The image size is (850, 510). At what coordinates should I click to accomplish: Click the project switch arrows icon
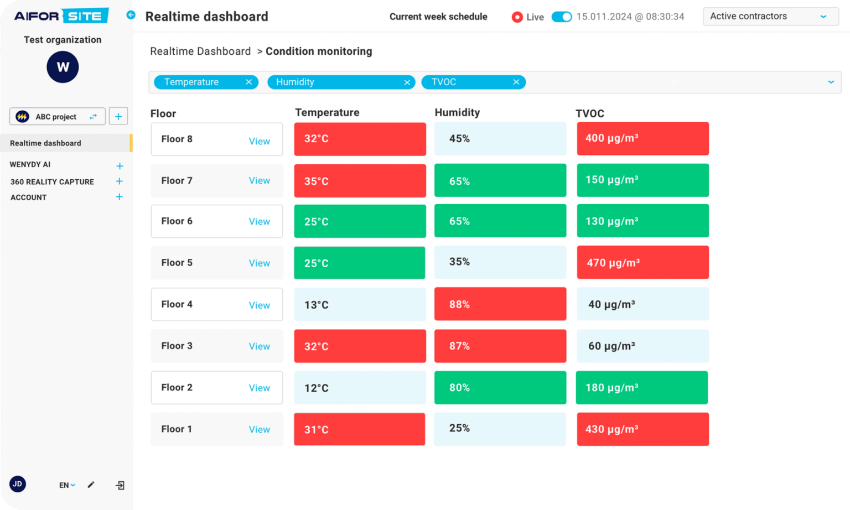pos(93,117)
